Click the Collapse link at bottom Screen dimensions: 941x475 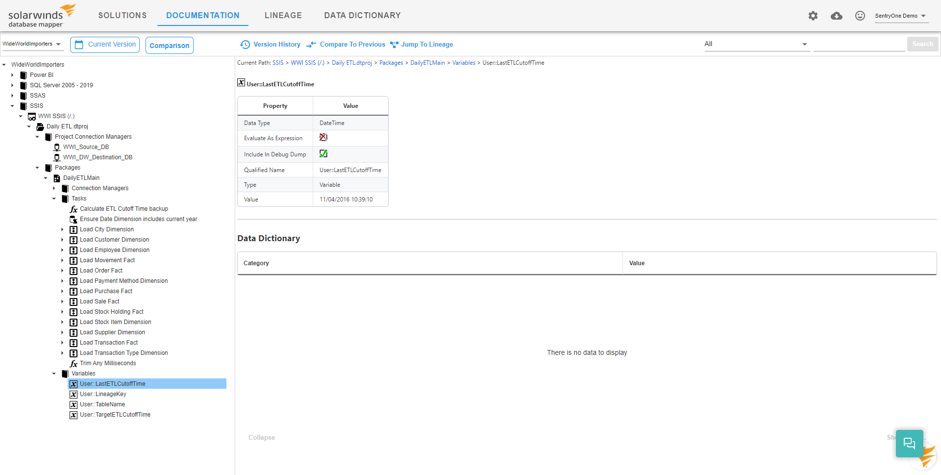point(262,437)
